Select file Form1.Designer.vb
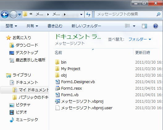Screen dimensions: 163x130 point(78,82)
